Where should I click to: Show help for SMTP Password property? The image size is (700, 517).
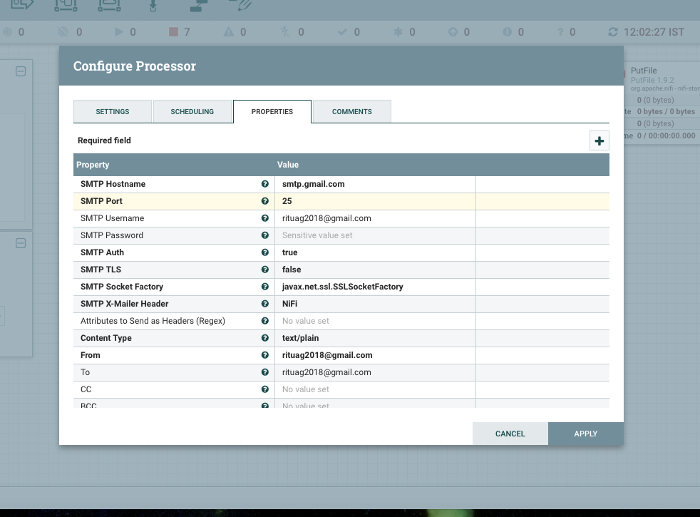pos(264,235)
